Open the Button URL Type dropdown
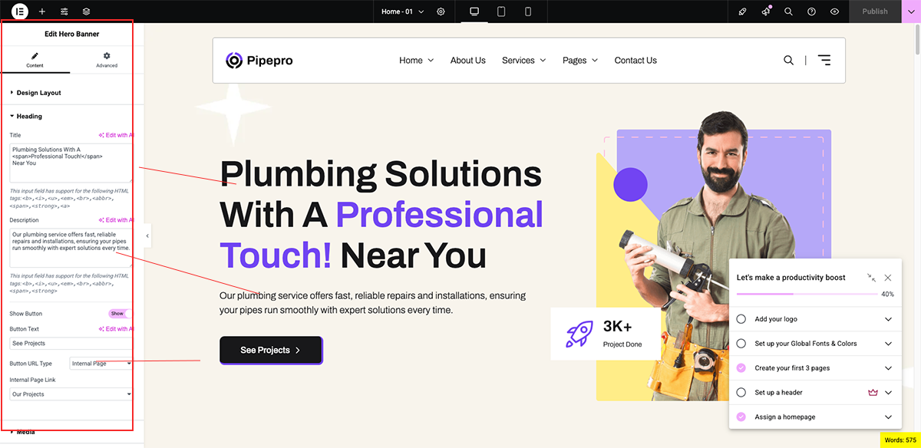This screenshot has width=921, height=448. [x=101, y=364]
